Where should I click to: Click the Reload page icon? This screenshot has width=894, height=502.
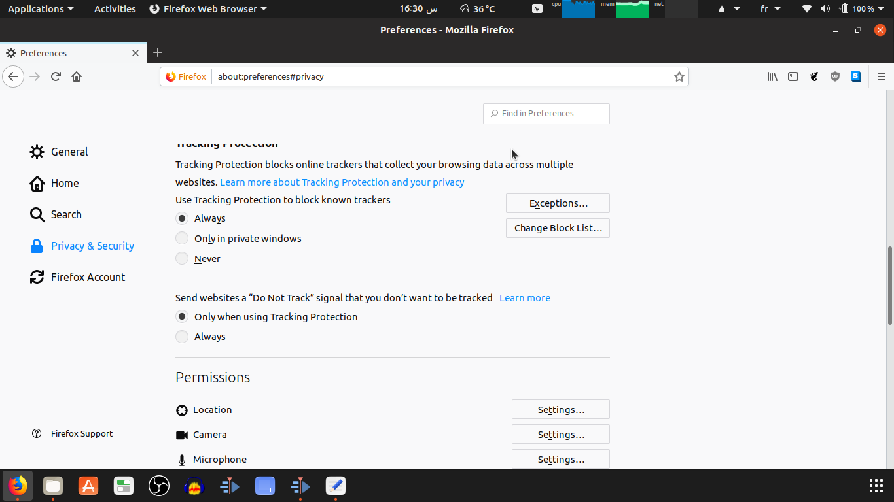[x=56, y=76]
